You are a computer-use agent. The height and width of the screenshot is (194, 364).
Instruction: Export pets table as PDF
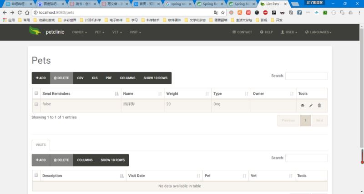[109, 78]
